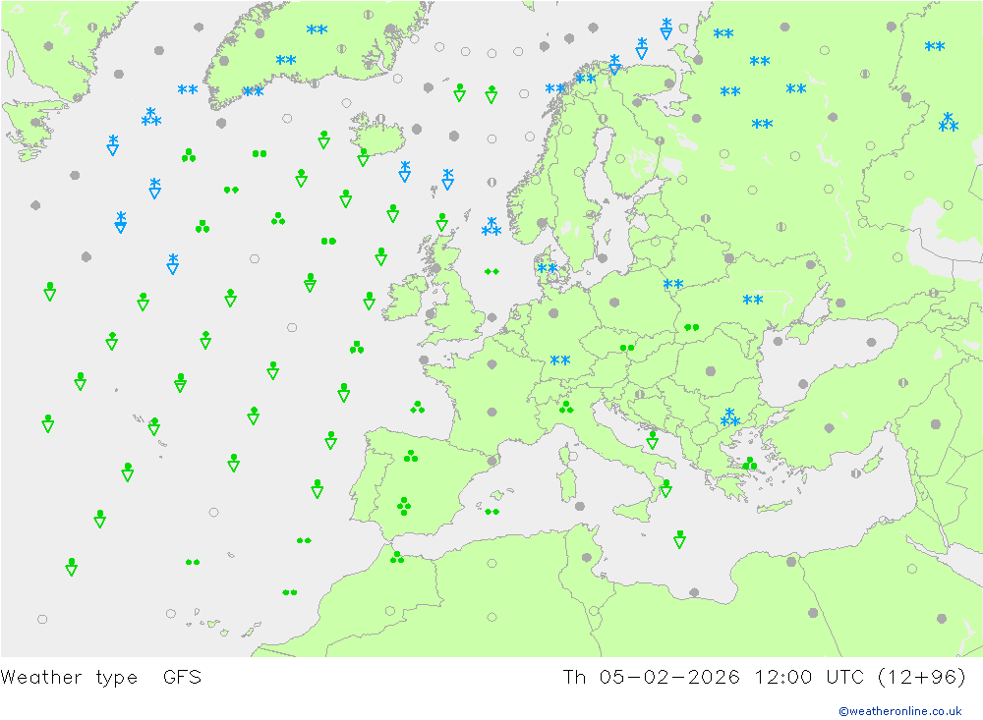Select the triple-dot rain symbol over northern Spain
Screen dimensions: 983x720
pyautogui.click(x=411, y=456)
